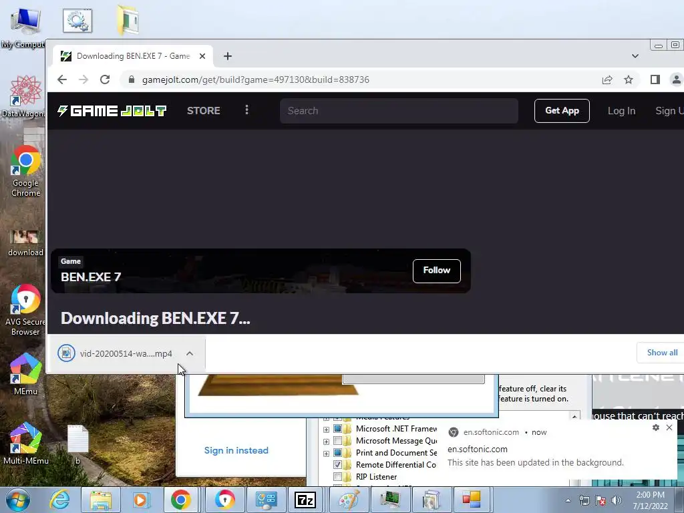
Task: Select the Downloading BEN.EXE 7 tab
Action: [133, 56]
